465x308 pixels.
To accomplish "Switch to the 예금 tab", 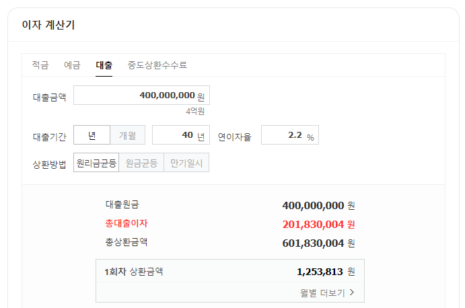I will tap(72, 65).
